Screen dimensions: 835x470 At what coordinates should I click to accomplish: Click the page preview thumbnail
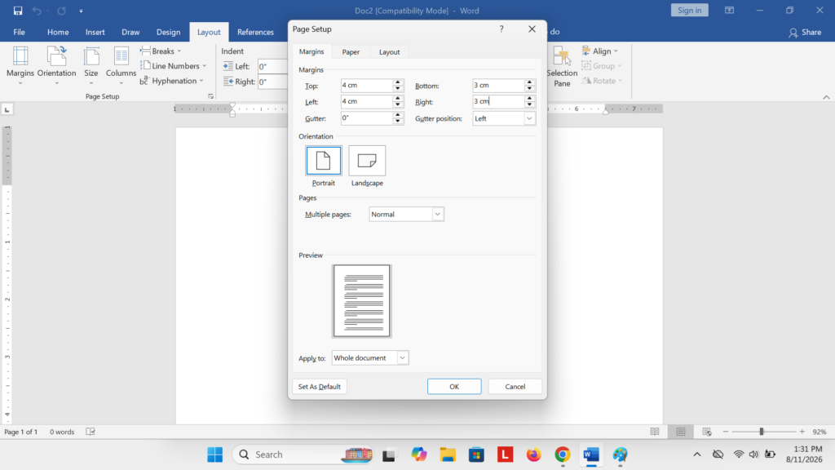[x=361, y=301]
